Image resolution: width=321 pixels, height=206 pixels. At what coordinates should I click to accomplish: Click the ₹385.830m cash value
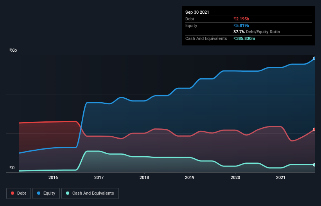(x=244, y=38)
